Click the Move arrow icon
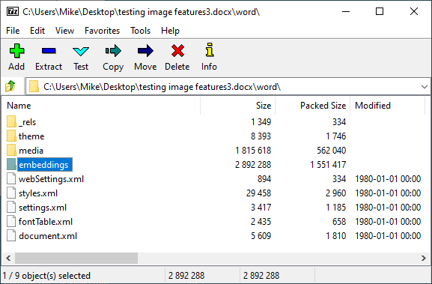 [x=145, y=51]
